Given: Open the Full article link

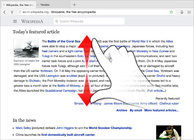Looking at the screenshot, I should coord(156,90).
